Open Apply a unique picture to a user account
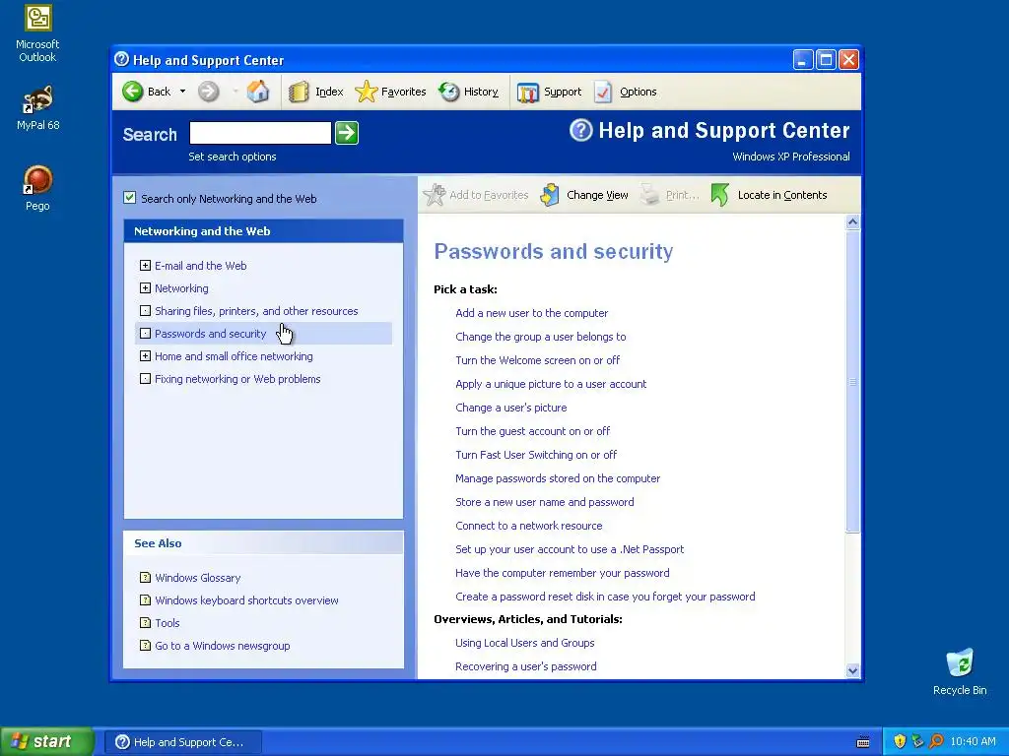This screenshot has width=1009, height=756. point(551,384)
